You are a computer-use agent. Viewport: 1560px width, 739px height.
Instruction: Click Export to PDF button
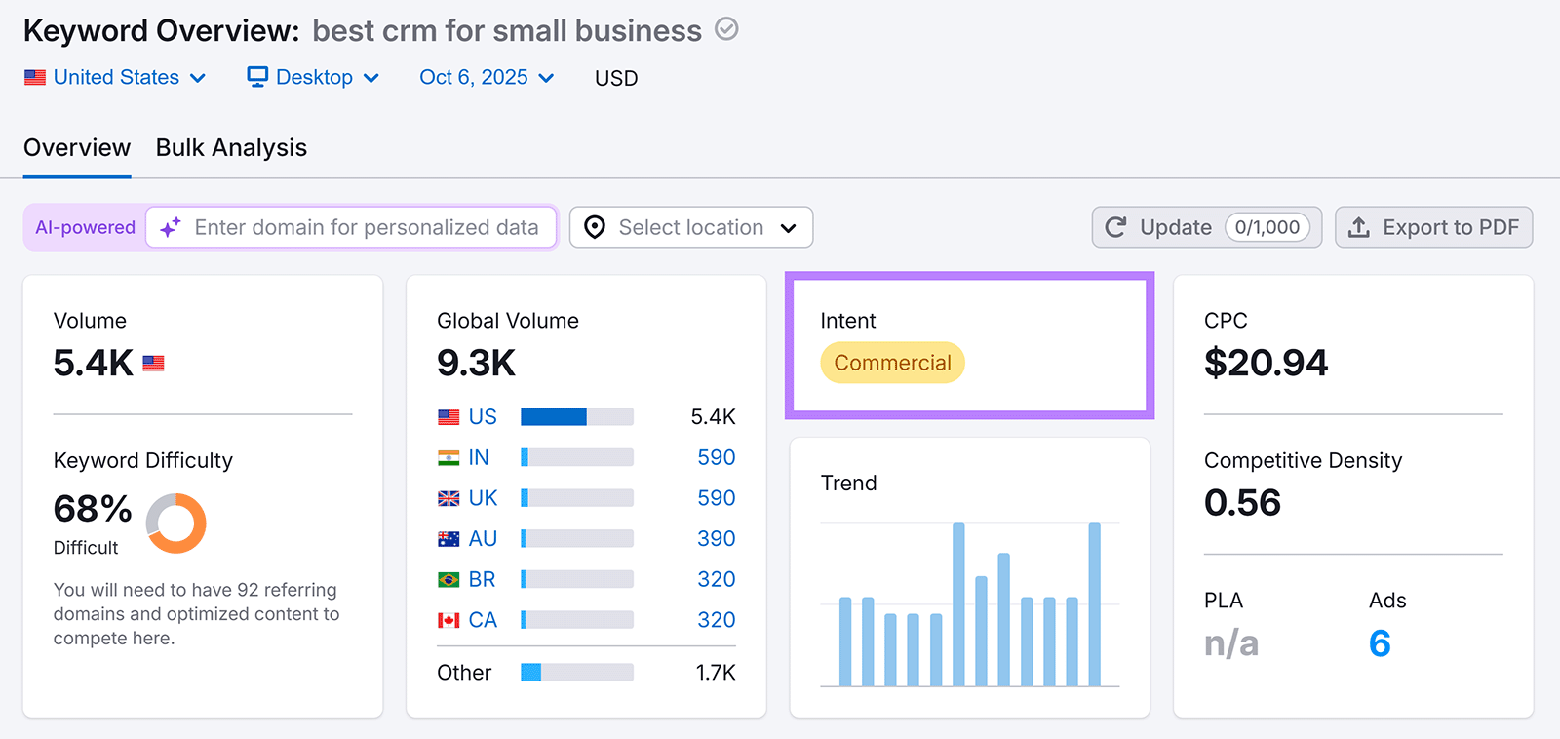[1433, 227]
